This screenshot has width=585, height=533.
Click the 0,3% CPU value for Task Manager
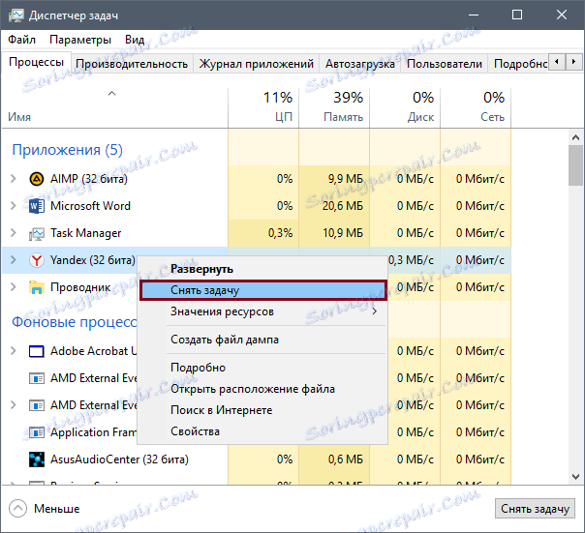280,233
